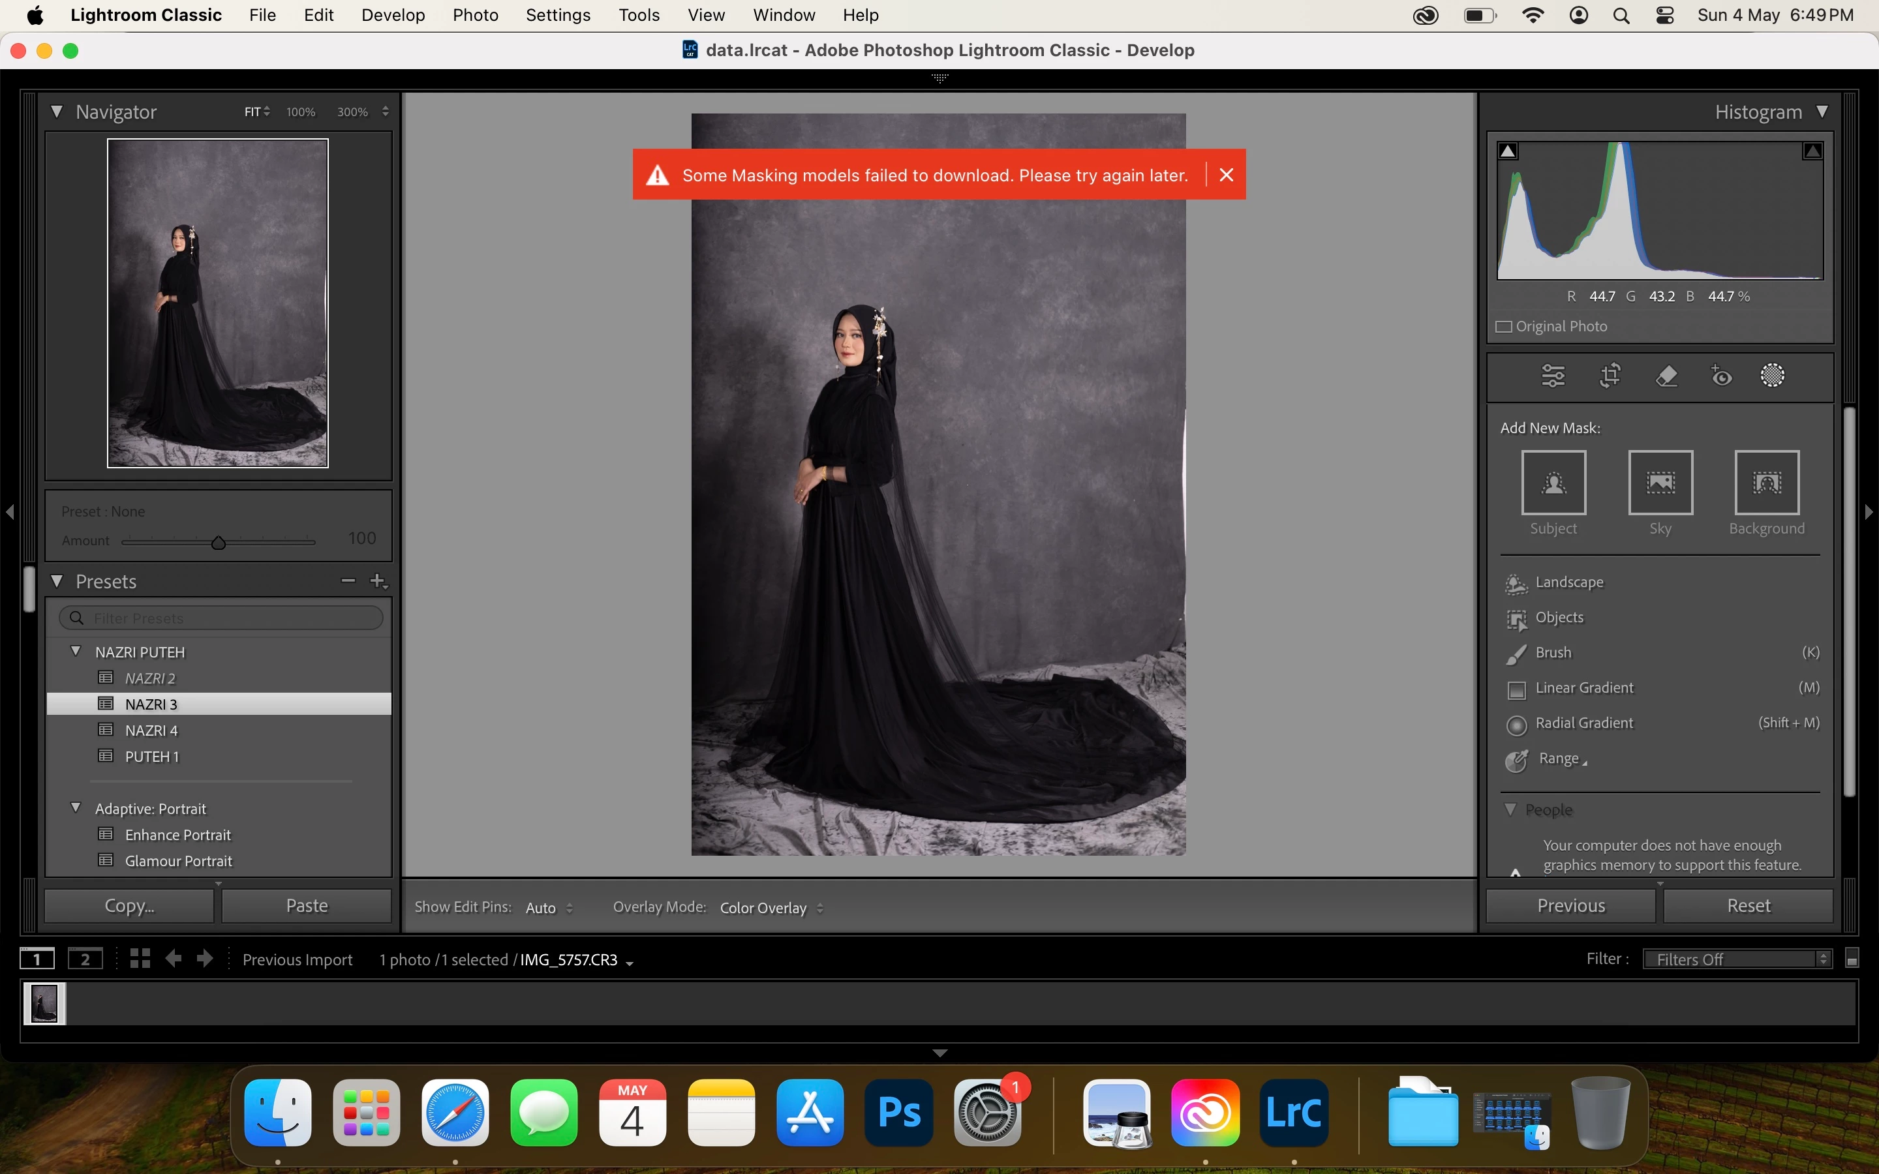Open the Develop menu
Viewport: 1879px width, 1174px height.
(x=393, y=16)
